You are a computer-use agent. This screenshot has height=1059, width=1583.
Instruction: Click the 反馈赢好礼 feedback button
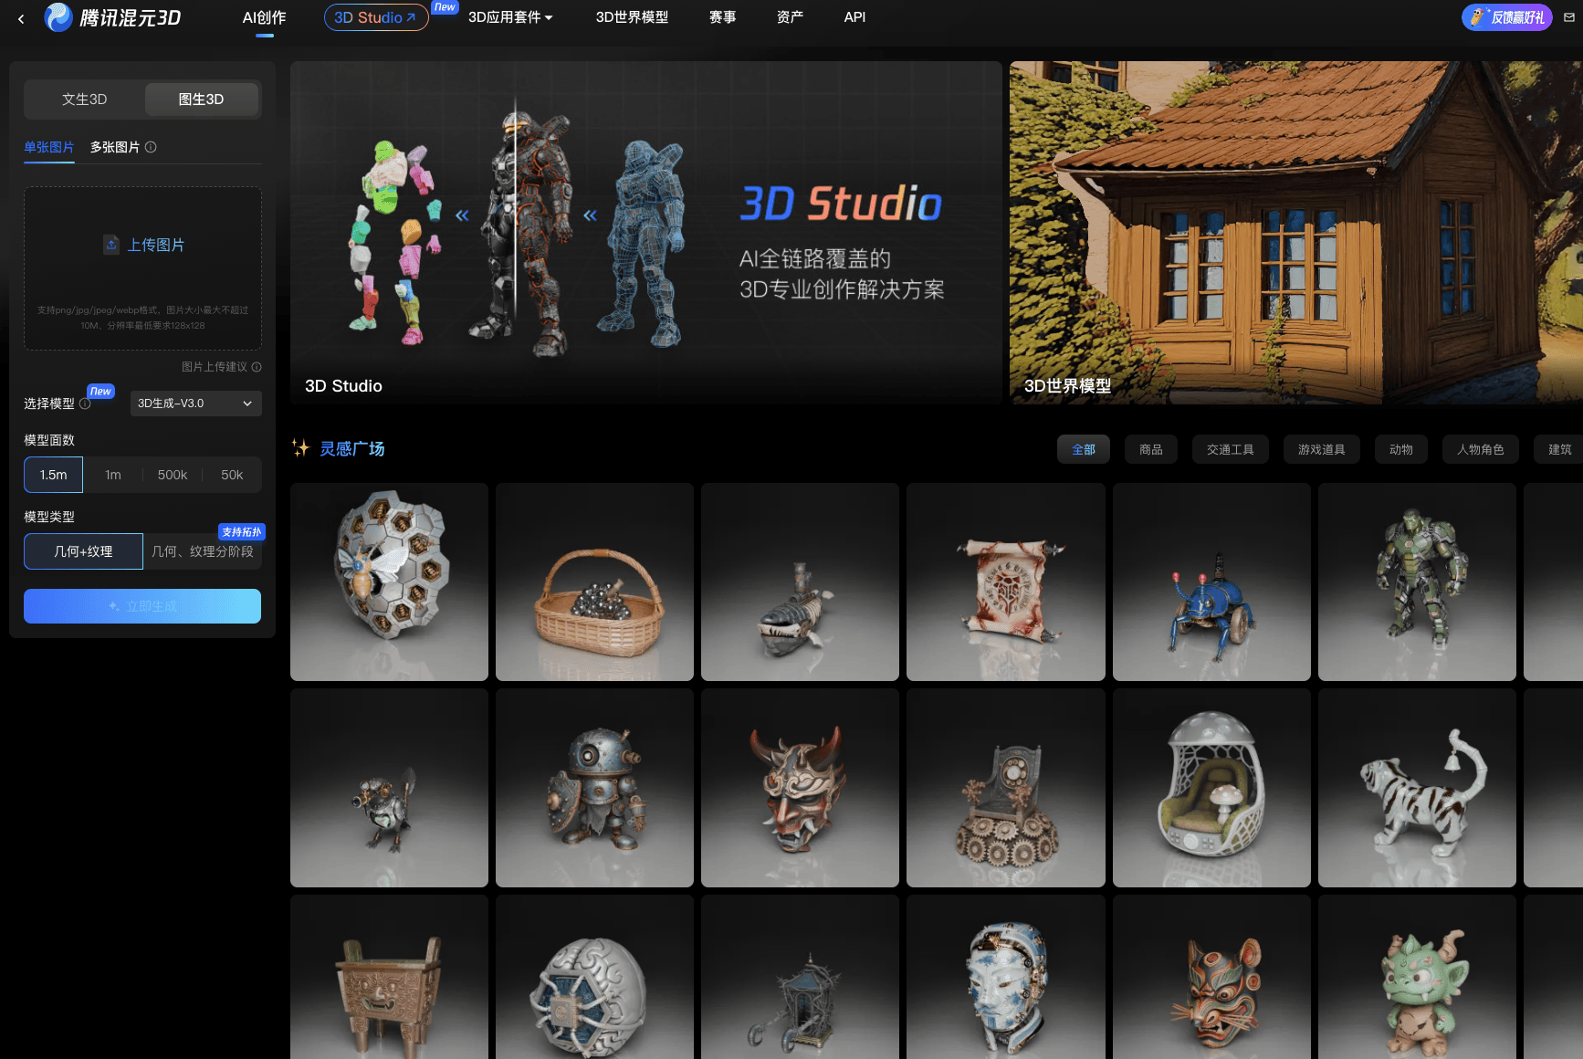1507,17
